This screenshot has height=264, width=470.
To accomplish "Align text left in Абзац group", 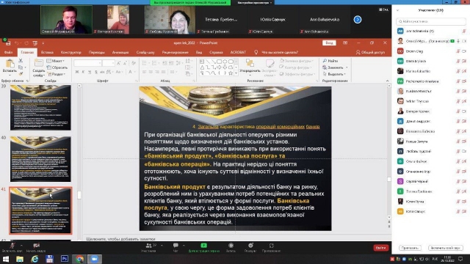I will [x=145, y=72].
